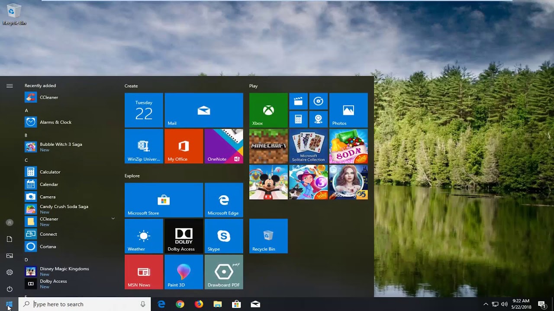Open the Recycle Bin Start menu tile
This screenshot has height=311, width=554.
(x=268, y=236)
